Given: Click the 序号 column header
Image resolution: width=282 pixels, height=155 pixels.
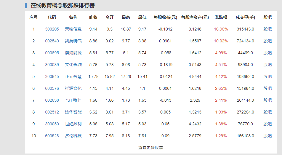Looking at the screenshot, I should (33, 17).
